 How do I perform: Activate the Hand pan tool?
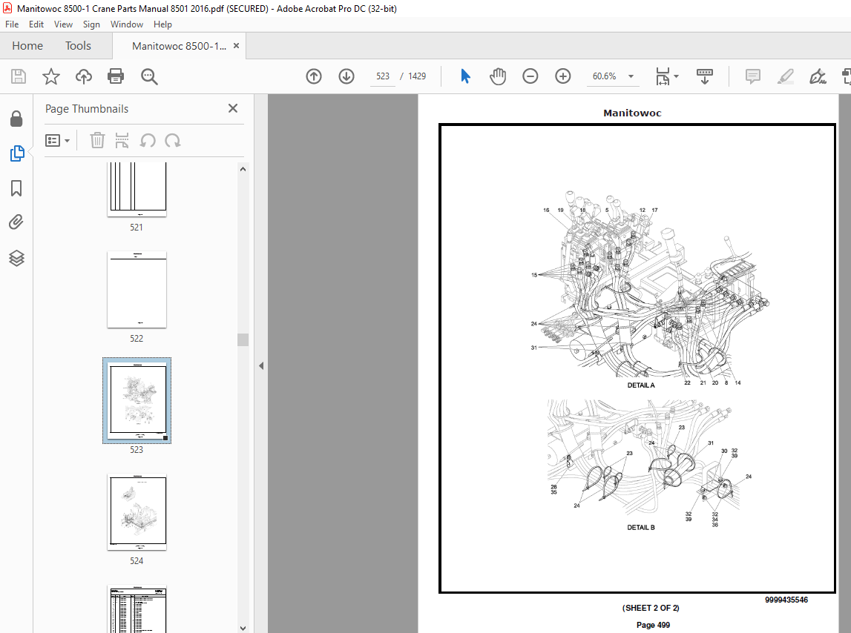click(x=498, y=76)
